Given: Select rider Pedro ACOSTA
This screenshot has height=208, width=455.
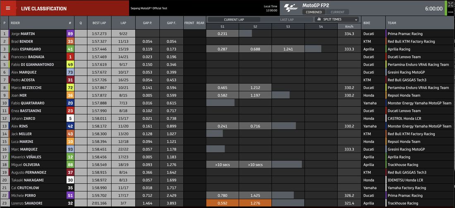Looking at the screenshot, I should (22, 80).
